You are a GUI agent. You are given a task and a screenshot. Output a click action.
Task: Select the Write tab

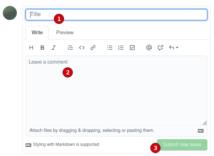pos(37,33)
